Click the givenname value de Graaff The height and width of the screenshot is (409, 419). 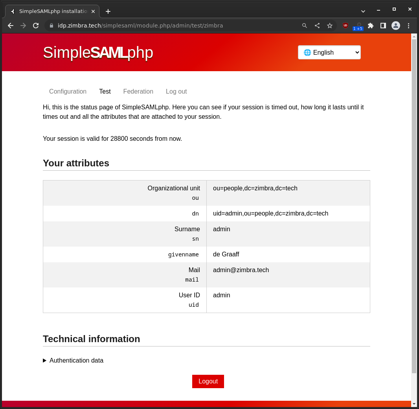[226, 254]
